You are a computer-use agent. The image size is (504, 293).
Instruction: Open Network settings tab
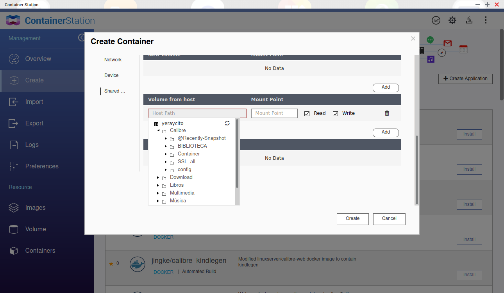click(x=113, y=60)
